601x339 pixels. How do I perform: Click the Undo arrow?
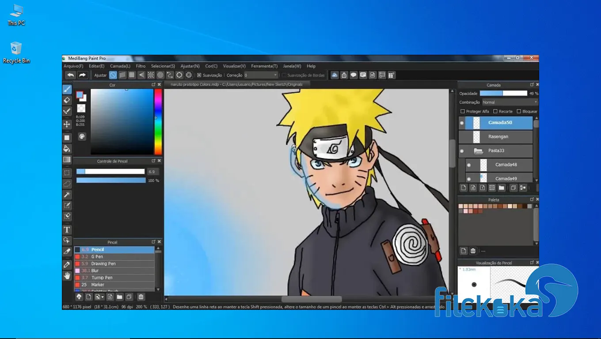[x=70, y=75]
